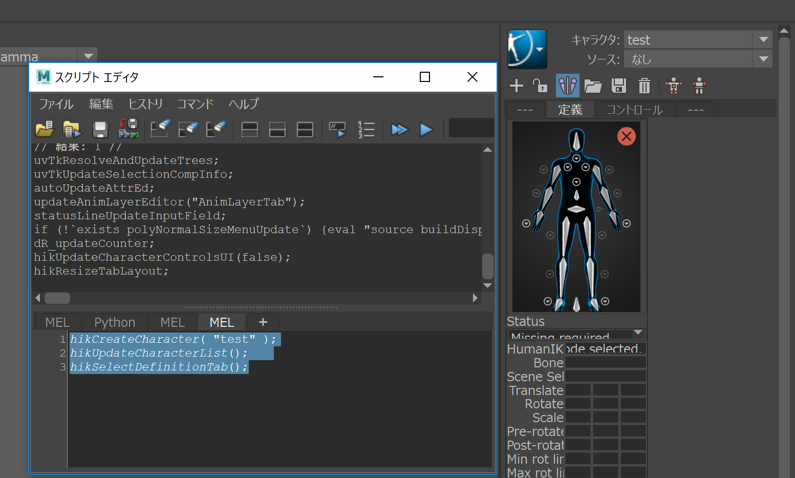Run Execute All using the double-arrow icon
The width and height of the screenshot is (795, 478).
coord(400,129)
